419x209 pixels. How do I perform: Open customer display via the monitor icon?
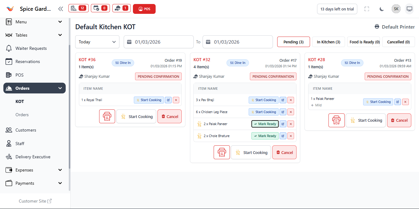tap(409, 9)
